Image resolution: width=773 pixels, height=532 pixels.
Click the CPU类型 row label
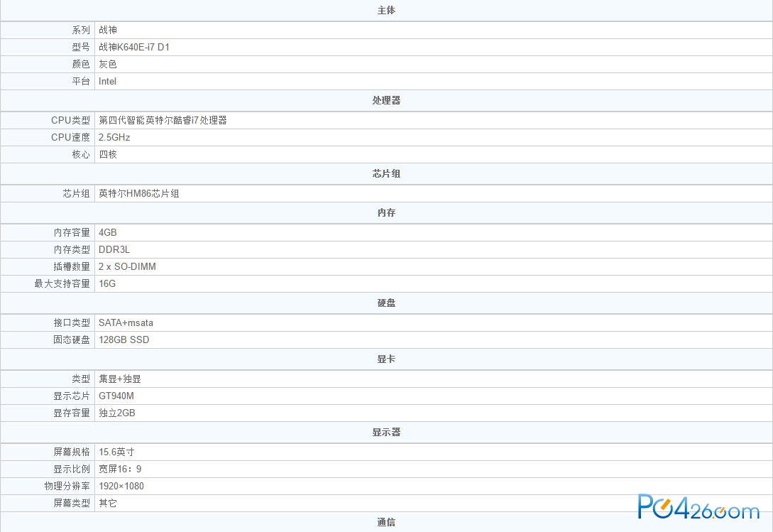pyautogui.click(x=70, y=121)
